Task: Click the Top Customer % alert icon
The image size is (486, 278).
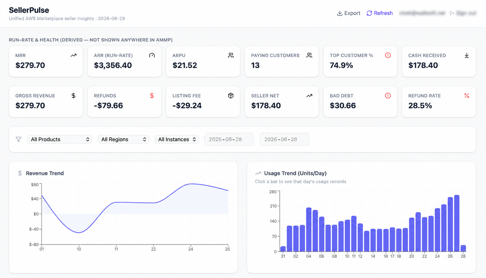Action: [388, 55]
